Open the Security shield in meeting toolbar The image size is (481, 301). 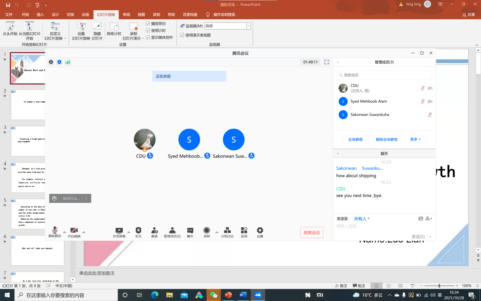pyautogui.click(x=138, y=230)
